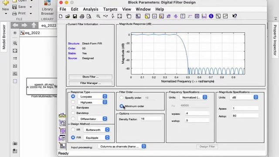The height and width of the screenshot is (157, 279).
Task: Click Simulink canvas zoom magnifier icon
Action: click(x=15, y=43)
